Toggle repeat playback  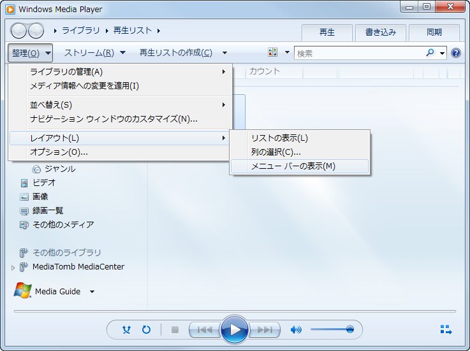point(146,330)
